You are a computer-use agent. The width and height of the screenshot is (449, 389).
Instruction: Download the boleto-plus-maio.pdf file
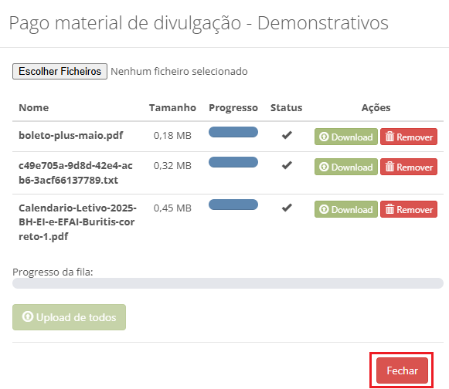pyautogui.click(x=346, y=137)
